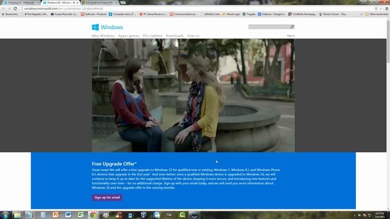Open the Warrior Forum bookmark
Image resolution: width=390 pixels, height=219 pixels.
[333, 14]
